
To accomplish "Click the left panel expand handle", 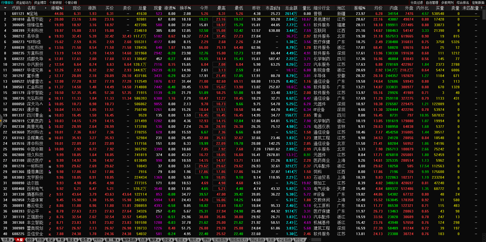I will 1,123.
